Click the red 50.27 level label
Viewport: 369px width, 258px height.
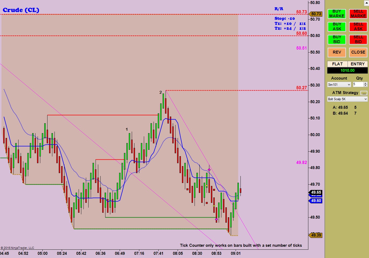(301, 88)
